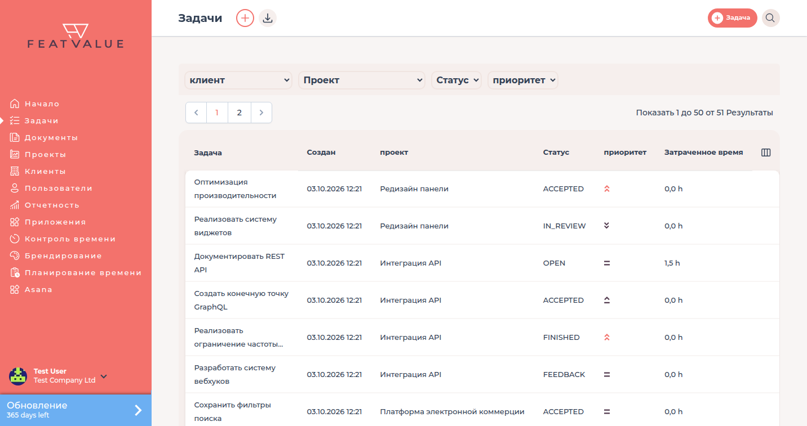Click the Брендирование palette icon
Image resolution: width=807 pixels, height=426 pixels.
(15, 255)
